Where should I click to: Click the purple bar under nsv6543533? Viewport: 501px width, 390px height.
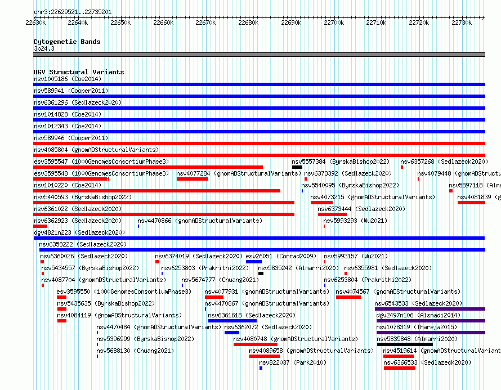coord(430,309)
